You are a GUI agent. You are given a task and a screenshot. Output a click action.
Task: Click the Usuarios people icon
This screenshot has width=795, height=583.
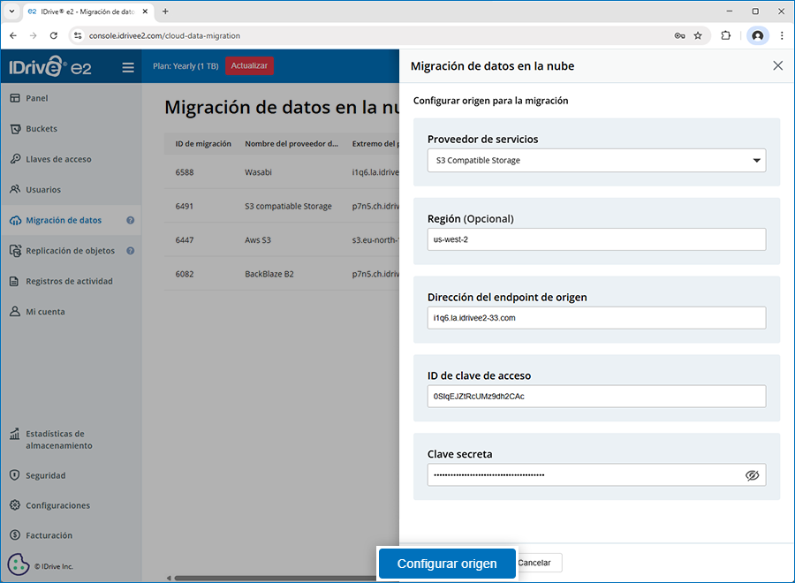pos(15,190)
